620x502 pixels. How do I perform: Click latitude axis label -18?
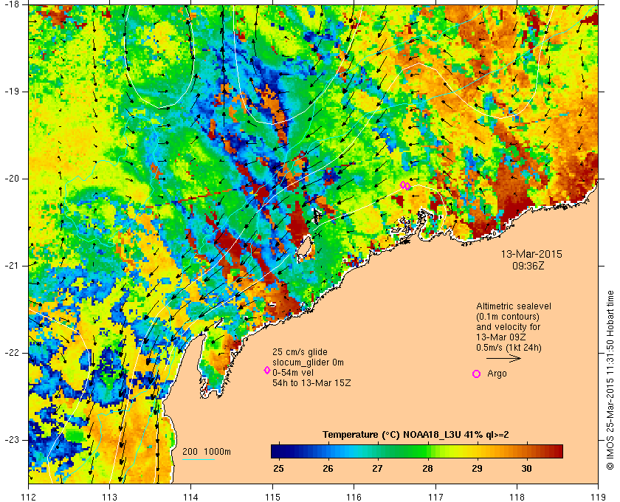pos(11,4)
